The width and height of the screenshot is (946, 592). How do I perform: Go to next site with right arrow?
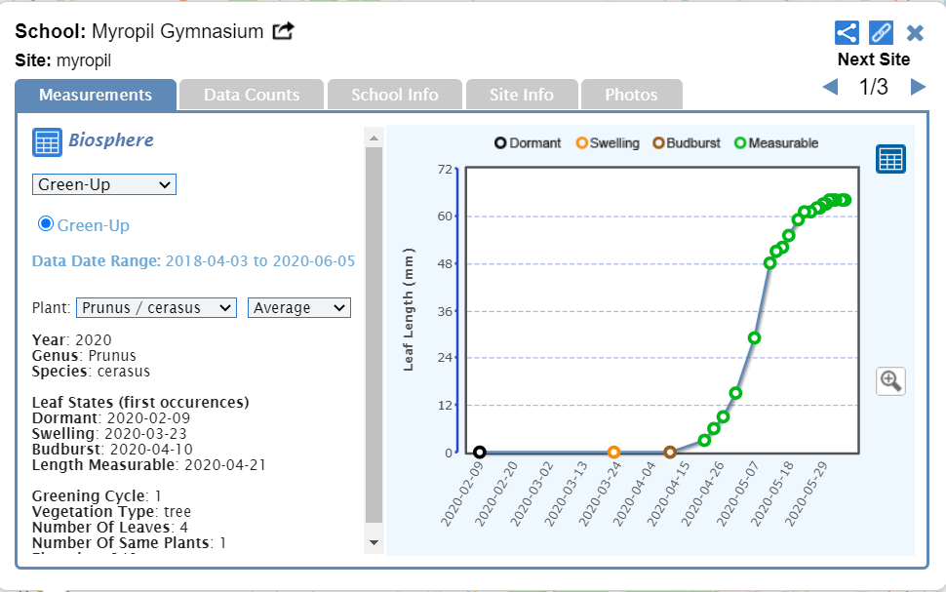point(917,88)
